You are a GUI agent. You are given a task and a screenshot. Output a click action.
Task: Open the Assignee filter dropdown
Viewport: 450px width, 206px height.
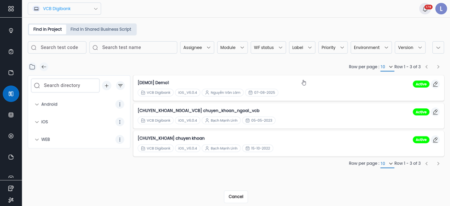[197, 47]
